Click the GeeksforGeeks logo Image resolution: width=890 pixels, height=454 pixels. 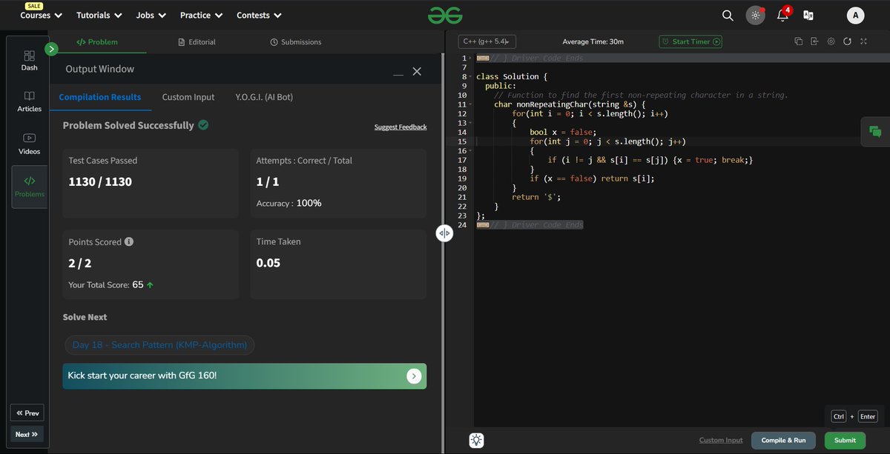[444, 15]
